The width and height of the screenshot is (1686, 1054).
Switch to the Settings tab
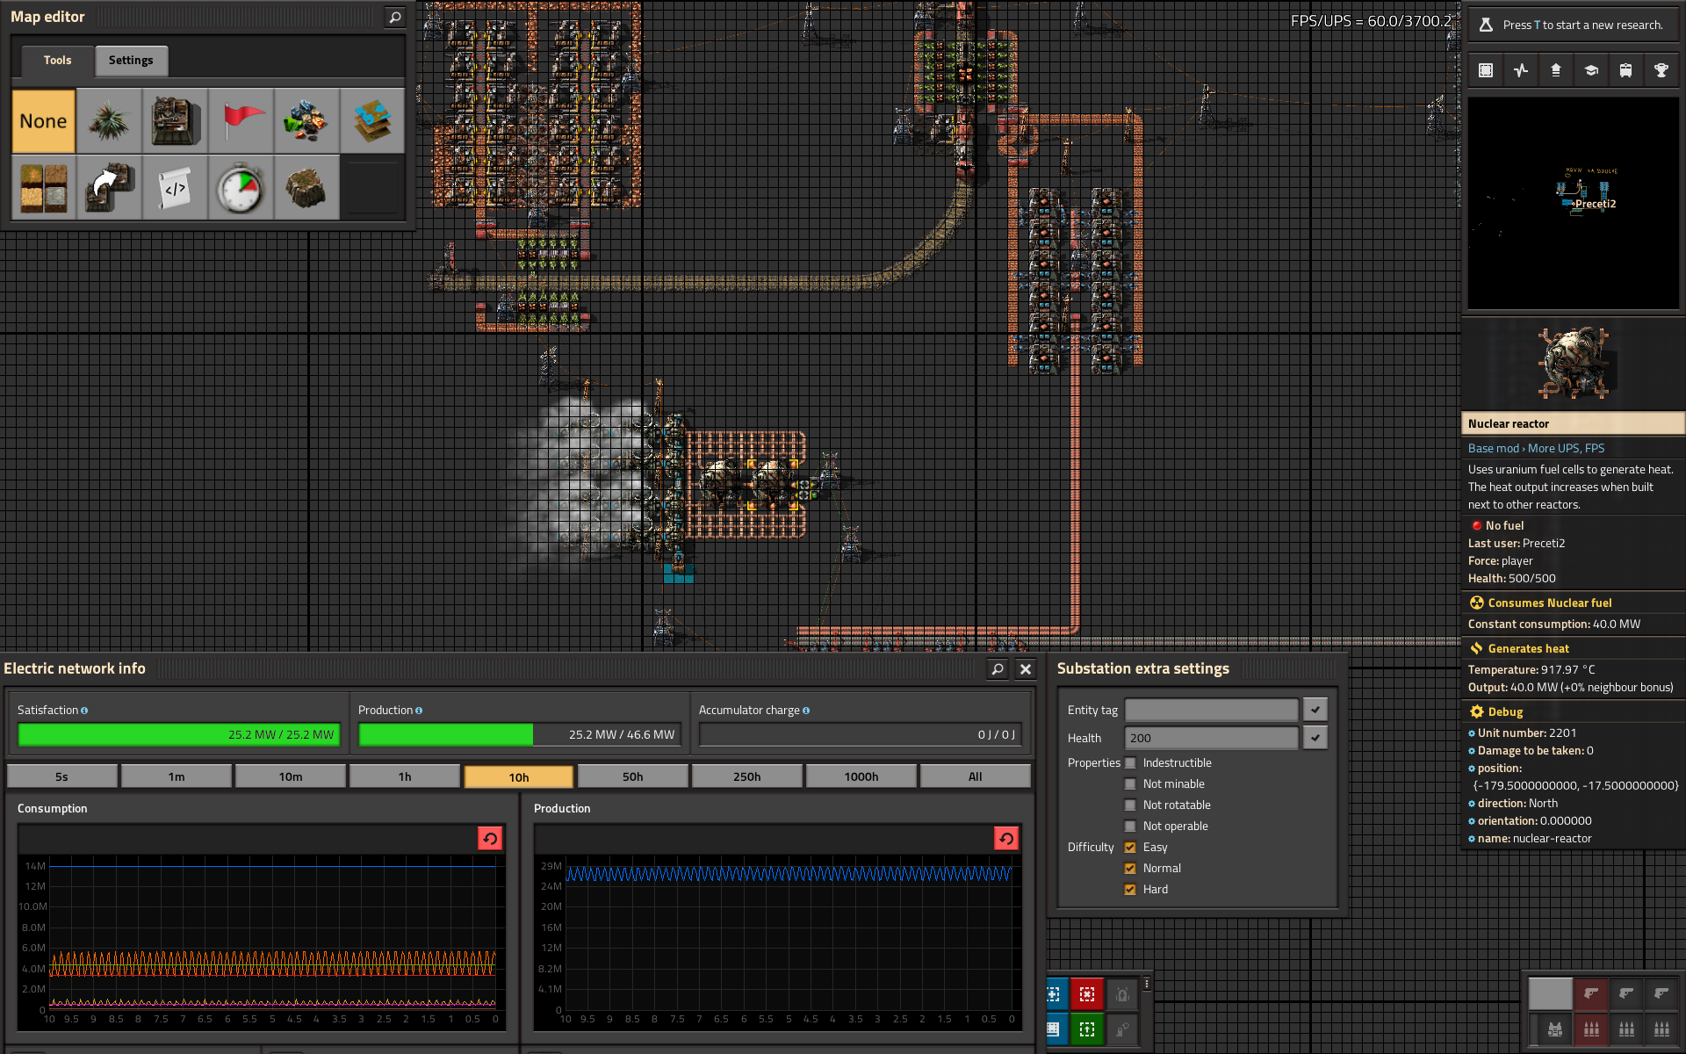click(x=131, y=60)
